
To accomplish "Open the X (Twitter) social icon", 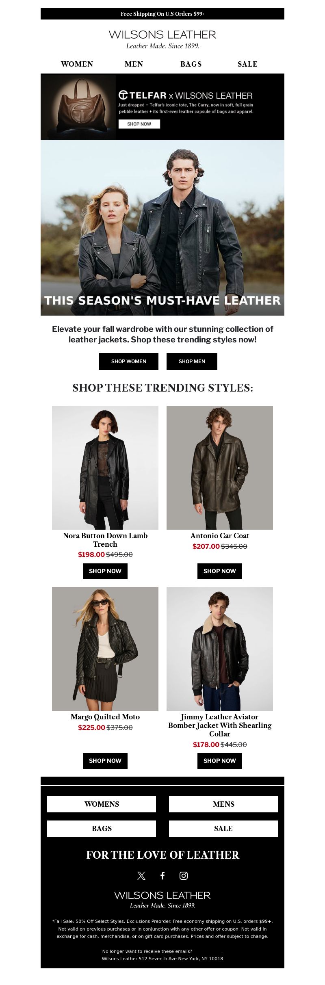I will click(x=141, y=875).
